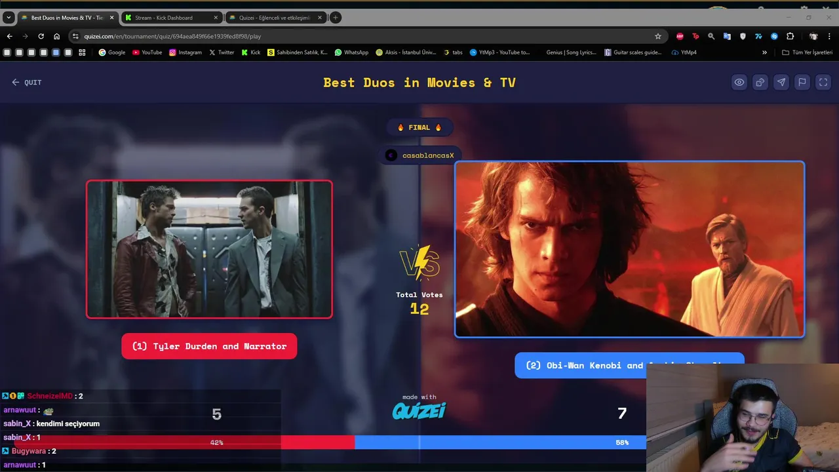Open the Kick bookmark
This screenshot has width=839, height=472.
coord(251,52)
